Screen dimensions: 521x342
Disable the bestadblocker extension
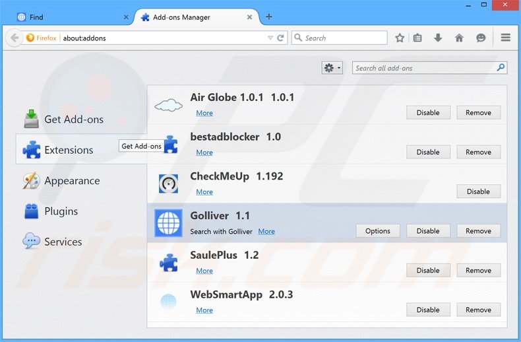coord(428,152)
